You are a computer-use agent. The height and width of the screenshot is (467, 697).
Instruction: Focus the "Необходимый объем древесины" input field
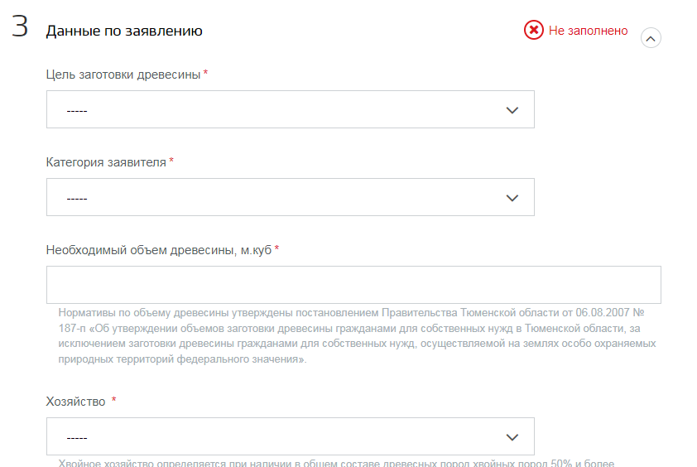353,285
